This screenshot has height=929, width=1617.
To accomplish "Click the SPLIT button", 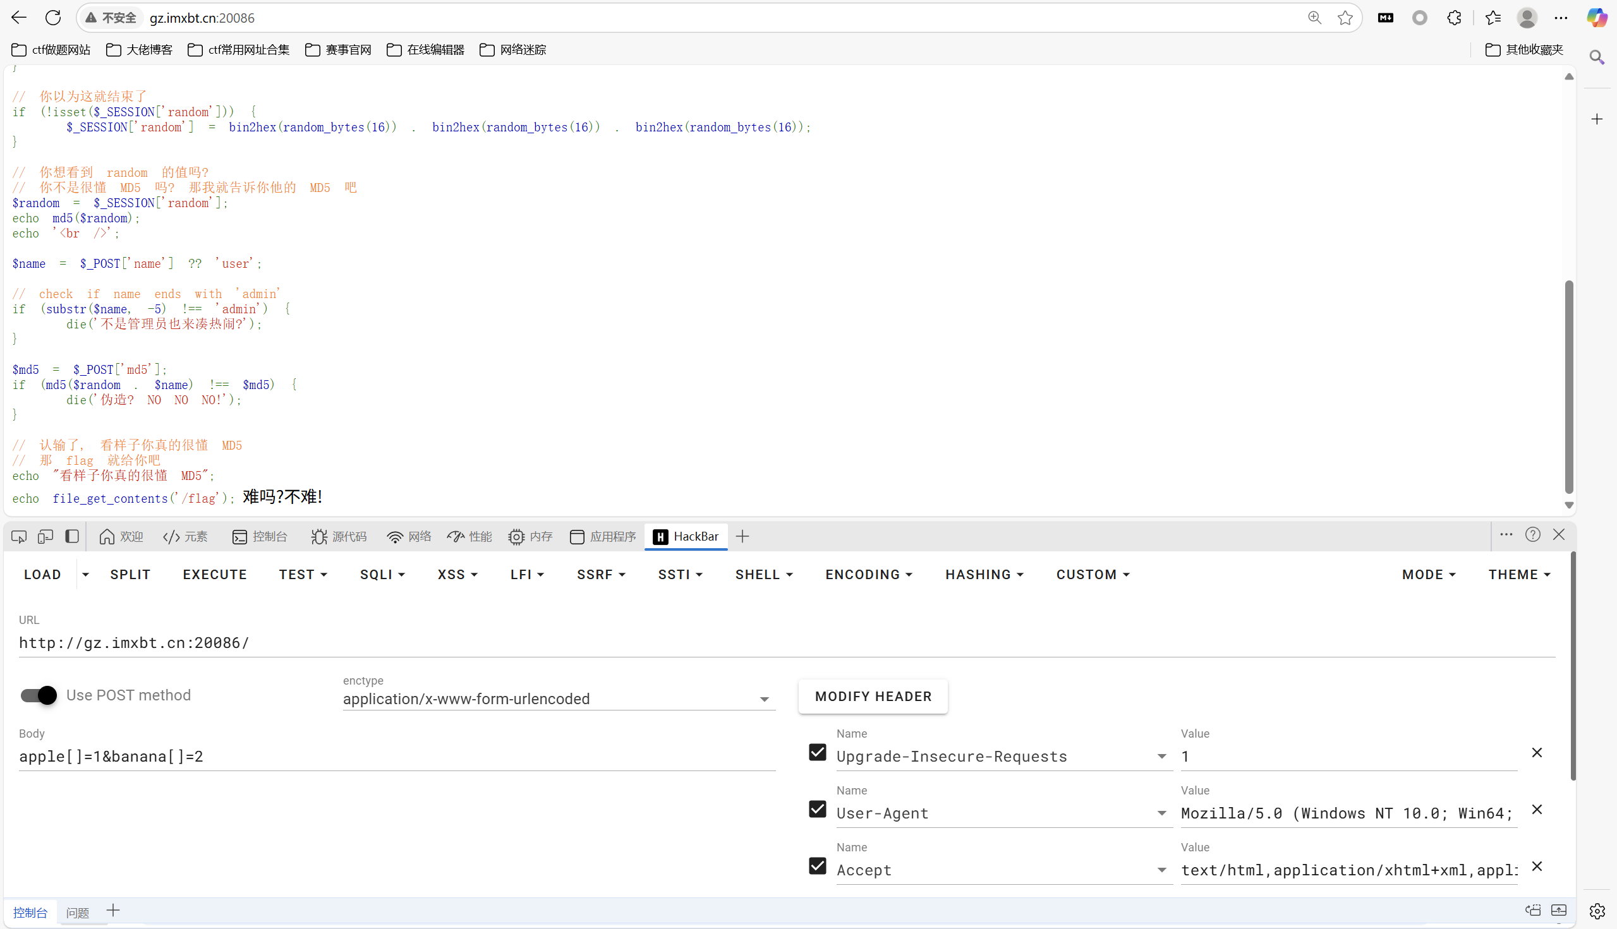I will [x=130, y=575].
